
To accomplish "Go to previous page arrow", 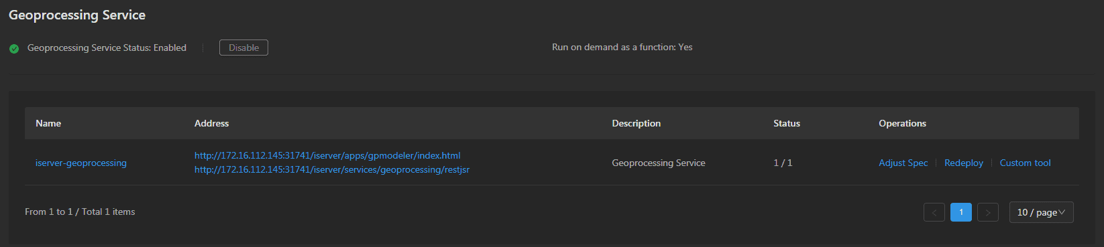I will click(x=934, y=212).
